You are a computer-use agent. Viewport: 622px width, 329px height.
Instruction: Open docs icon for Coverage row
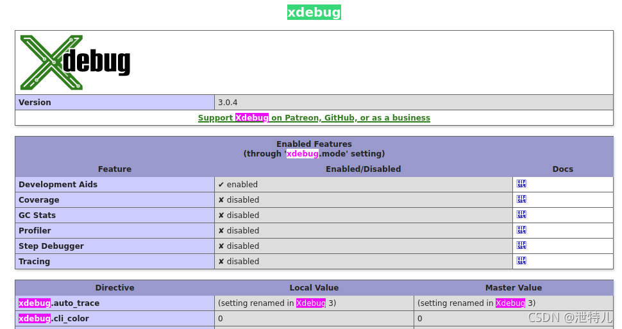tap(521, 199)
